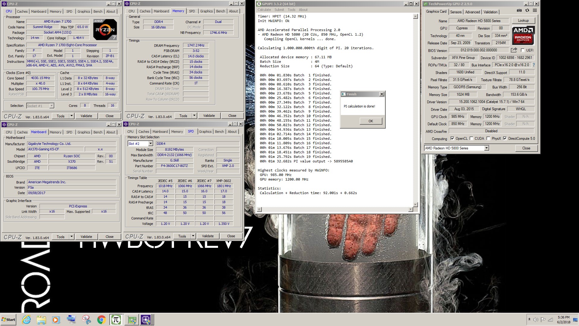
Task: Click the clock showing 5:36 PM
Action: click(563, 317)
